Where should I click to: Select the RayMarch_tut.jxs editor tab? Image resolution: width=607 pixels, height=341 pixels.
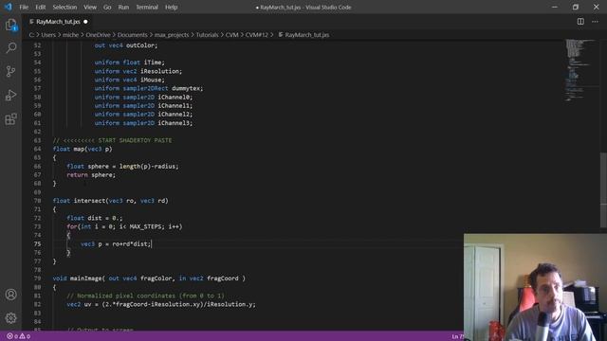pyautogui.click(x=58, y=22)
